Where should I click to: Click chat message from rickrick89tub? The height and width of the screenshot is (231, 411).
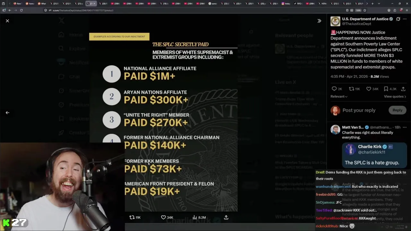coord(335,226)
